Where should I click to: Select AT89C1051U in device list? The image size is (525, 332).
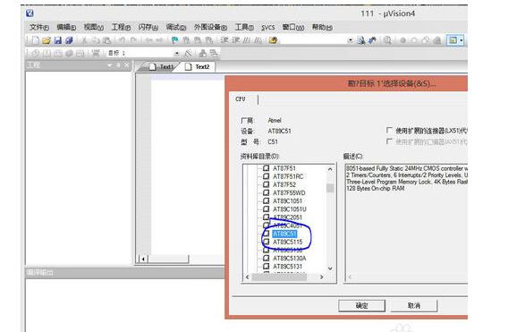289,209
